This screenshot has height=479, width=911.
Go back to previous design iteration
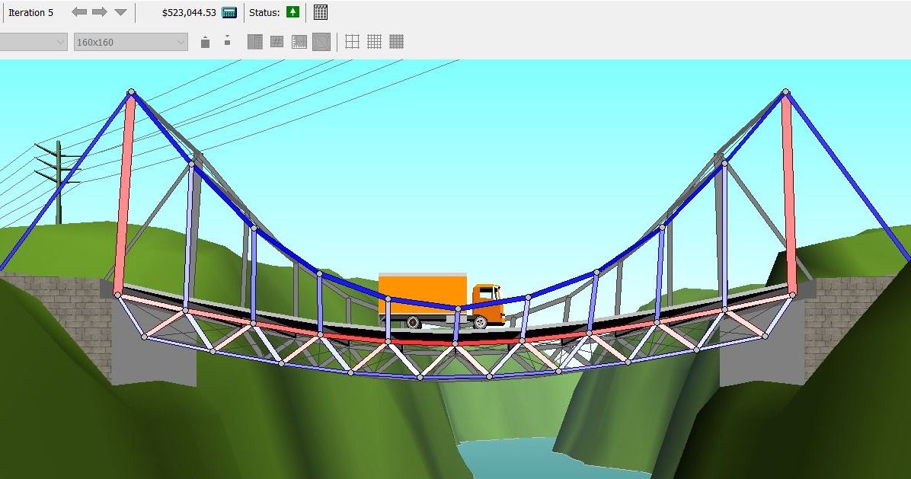click(79, 12)
